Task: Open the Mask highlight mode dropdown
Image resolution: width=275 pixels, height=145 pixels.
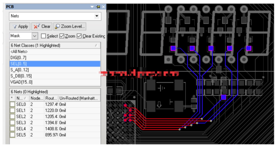Action: click(35, 36)
